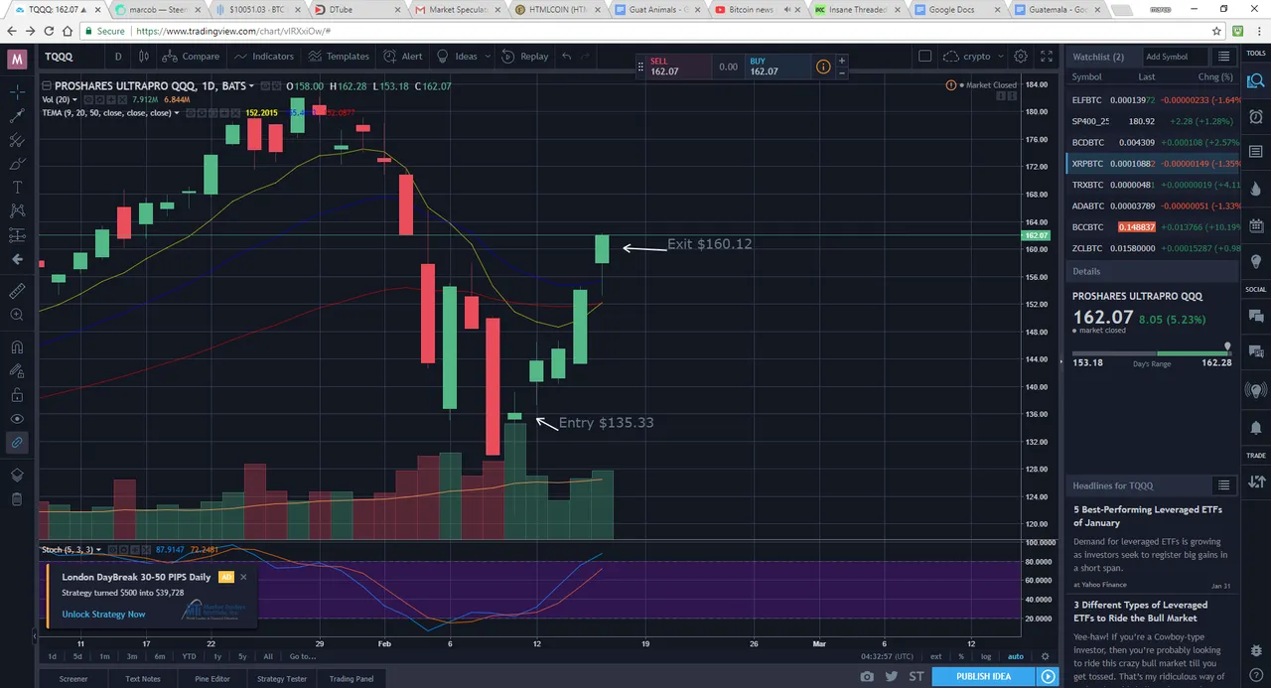Click Go to... date button
Image resolution: width=1271 pixels, height=688 pixels.
click(302, 656)
